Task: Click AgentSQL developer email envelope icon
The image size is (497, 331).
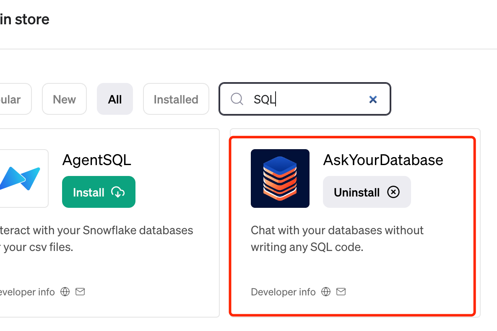Action: click(x=80, y=292)
